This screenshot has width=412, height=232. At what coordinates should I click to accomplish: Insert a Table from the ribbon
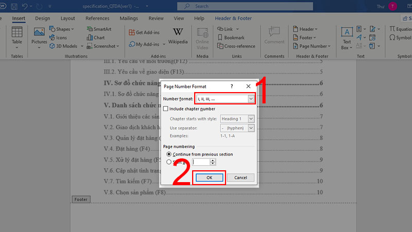point(17,37)
